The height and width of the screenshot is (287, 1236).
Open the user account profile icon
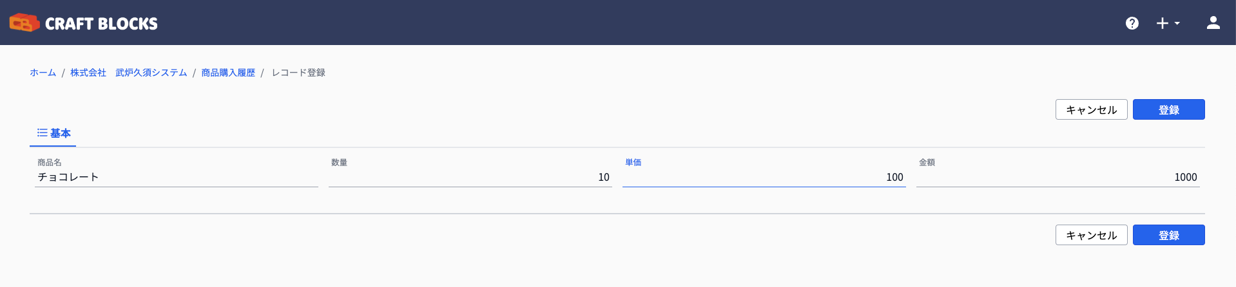pos(1213,23)
